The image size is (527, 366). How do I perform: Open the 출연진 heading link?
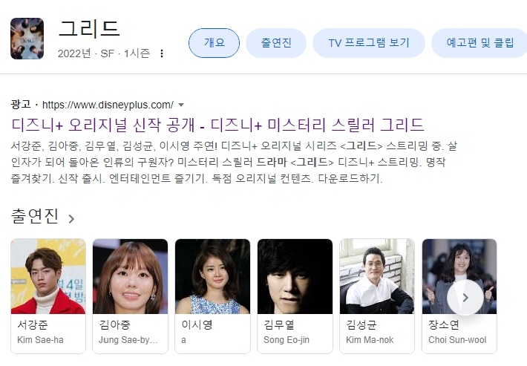point(35,216)
